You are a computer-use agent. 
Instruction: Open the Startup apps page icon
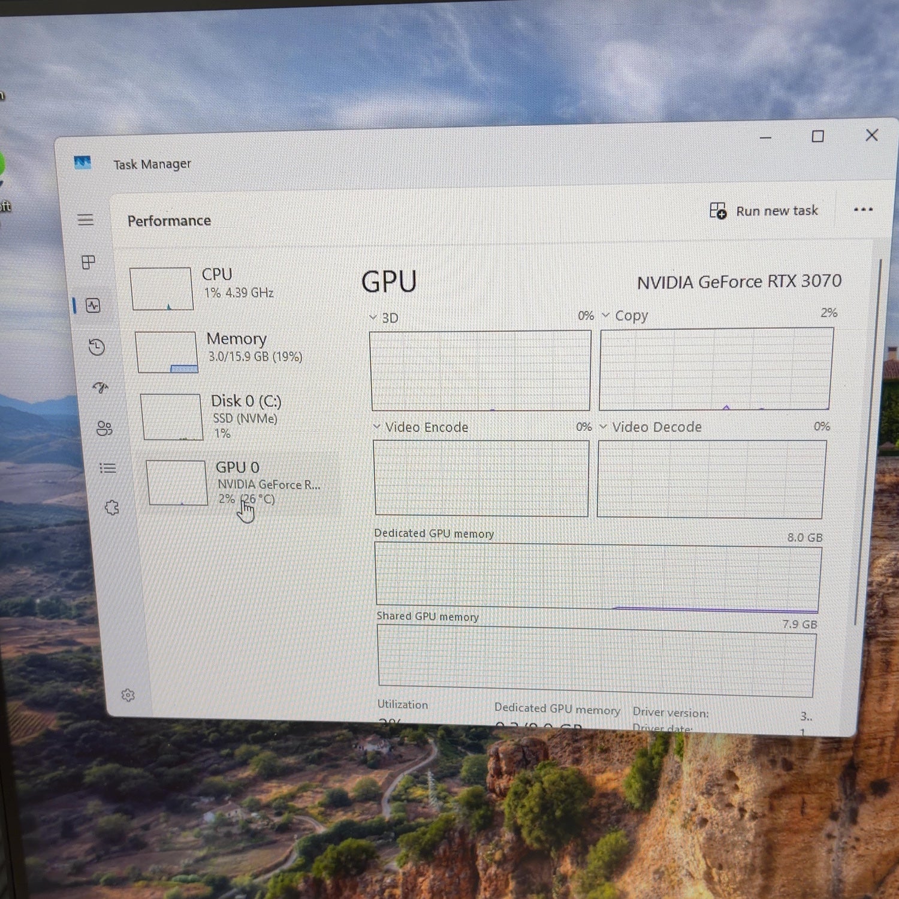[101, 388]
